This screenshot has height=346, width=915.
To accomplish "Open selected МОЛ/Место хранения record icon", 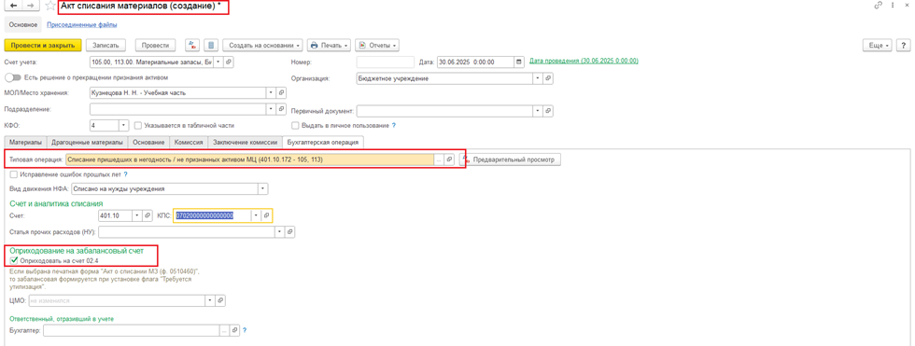I will [x=281, y=92].
